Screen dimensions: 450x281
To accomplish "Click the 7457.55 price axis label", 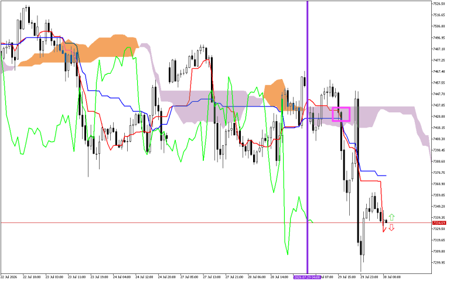I will [x=439, y=83].
